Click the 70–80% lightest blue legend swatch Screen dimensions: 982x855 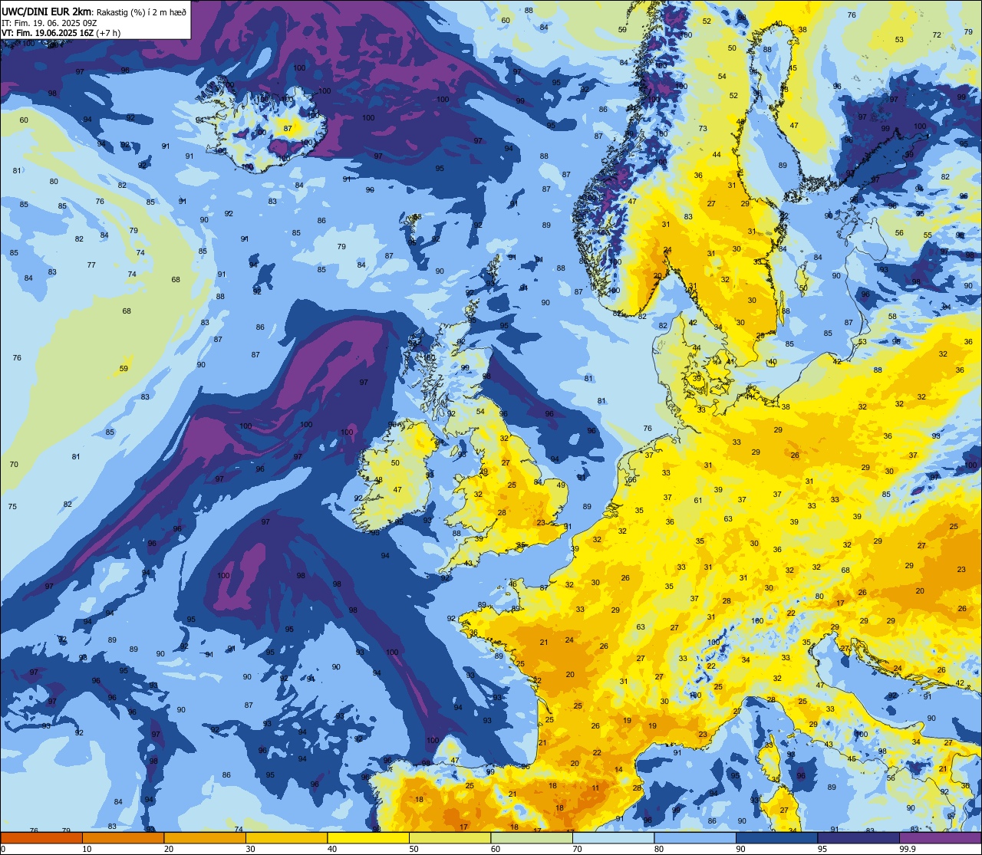point(613,838)
